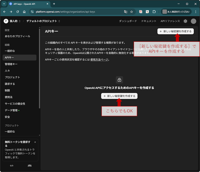Open the settings gear icon in header
The height and width of the screenshot is (172, 200).
tap(185, 21)
